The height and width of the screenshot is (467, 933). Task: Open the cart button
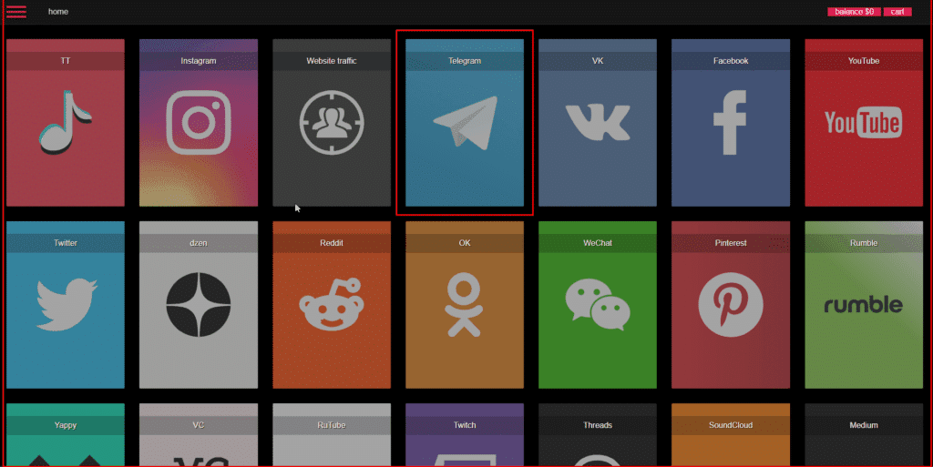pos(897,12)
